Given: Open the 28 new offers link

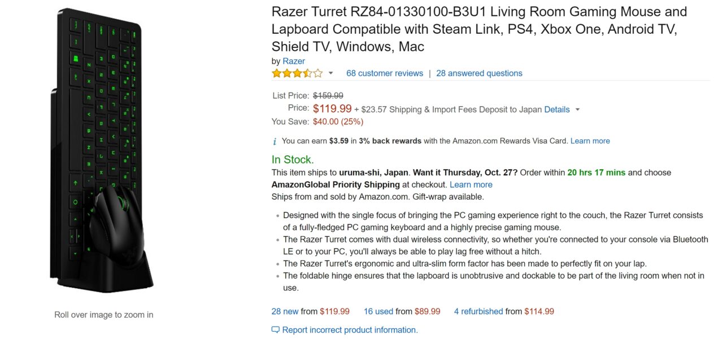Looking at the screenshot, I should point(285,311).
